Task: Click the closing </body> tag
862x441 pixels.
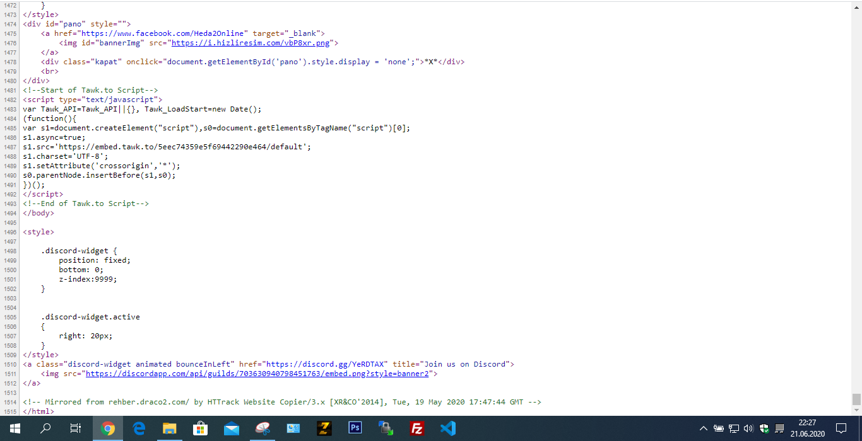Action: [38, 213]
